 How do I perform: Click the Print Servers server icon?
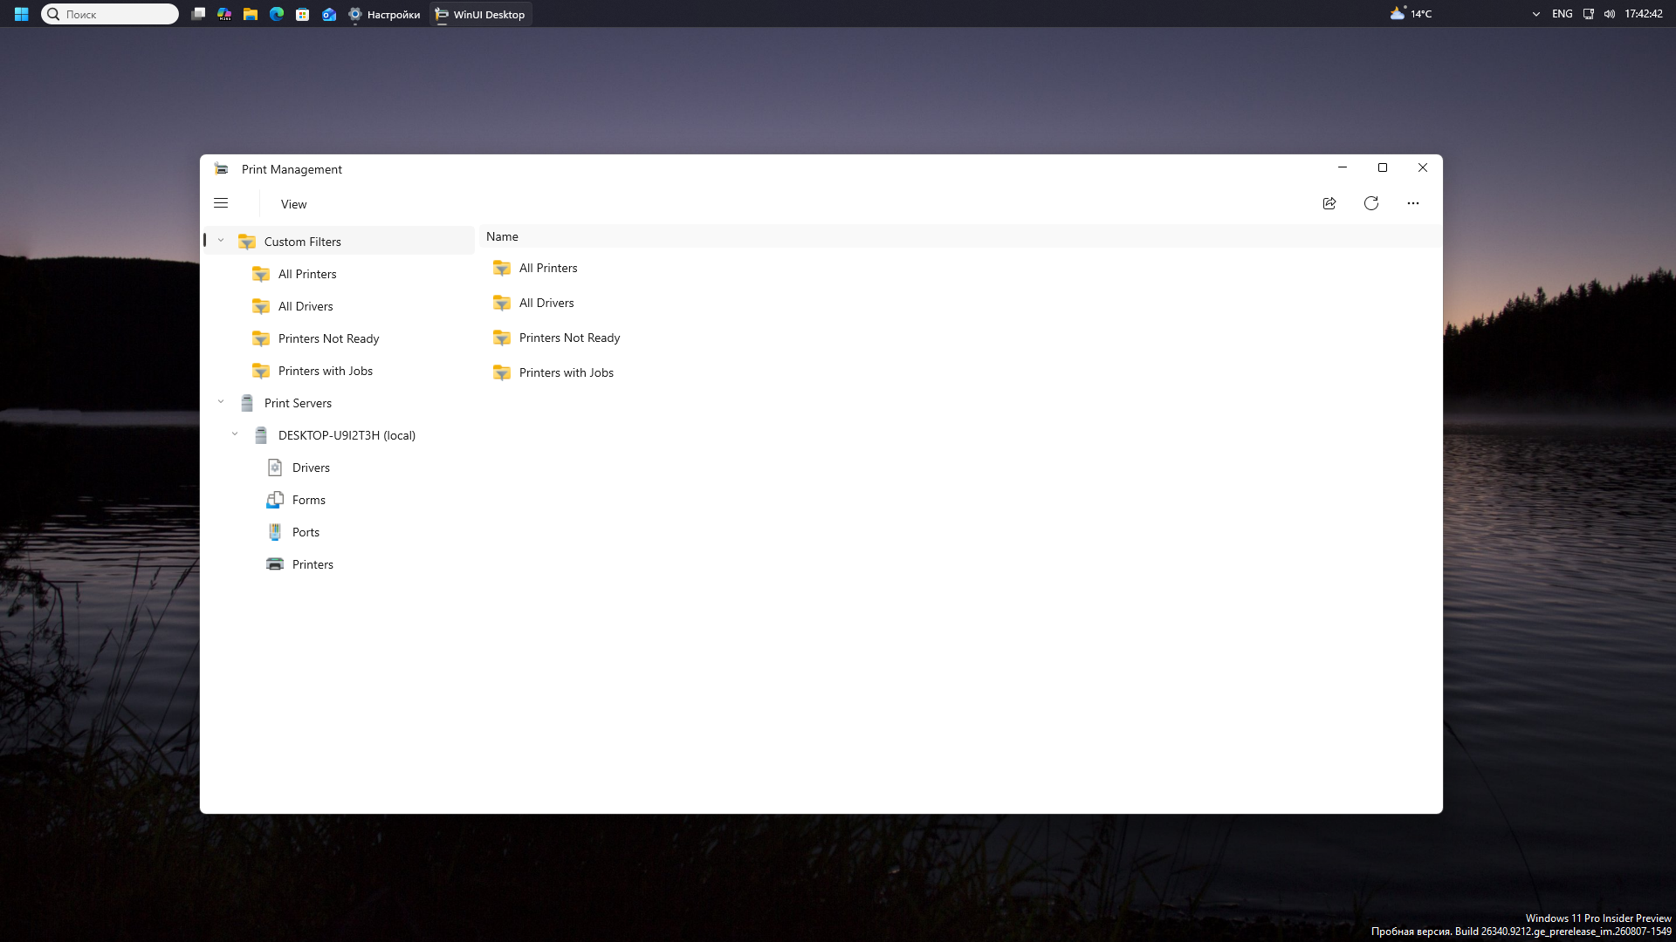pos(247,403)
